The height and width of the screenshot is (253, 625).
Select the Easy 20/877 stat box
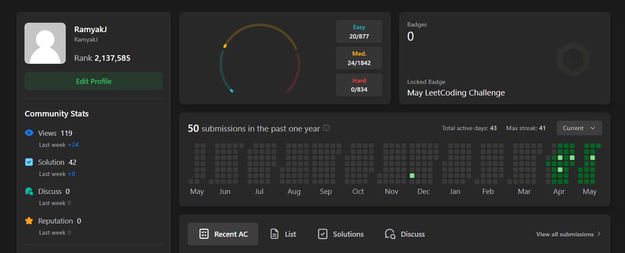[359, 32]
